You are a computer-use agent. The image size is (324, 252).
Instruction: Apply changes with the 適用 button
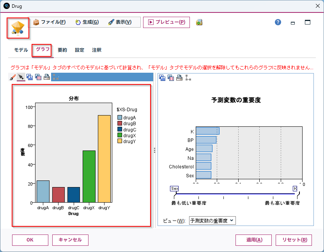(x=253, y=240)
